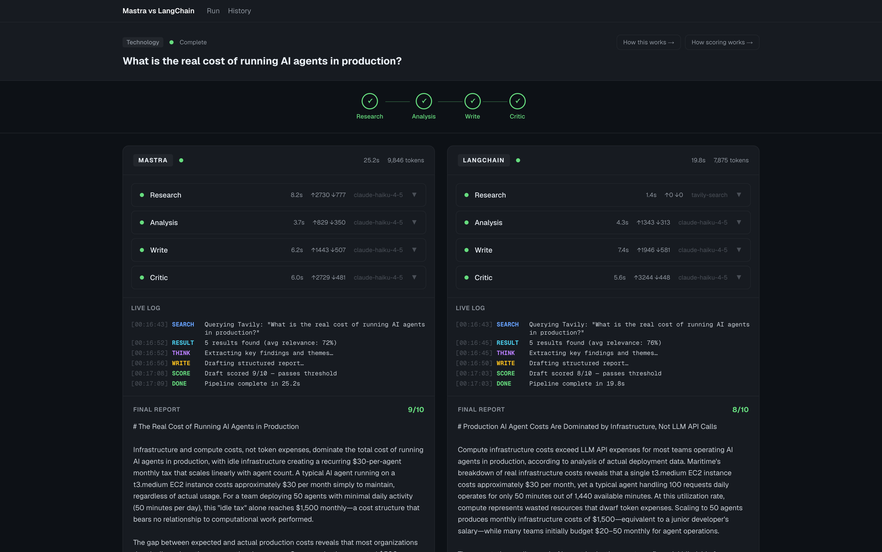Open the How this works link

click(x=648, y=42)
